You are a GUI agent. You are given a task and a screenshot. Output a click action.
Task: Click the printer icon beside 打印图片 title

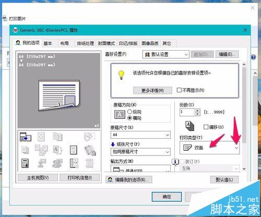click(5, 18)
